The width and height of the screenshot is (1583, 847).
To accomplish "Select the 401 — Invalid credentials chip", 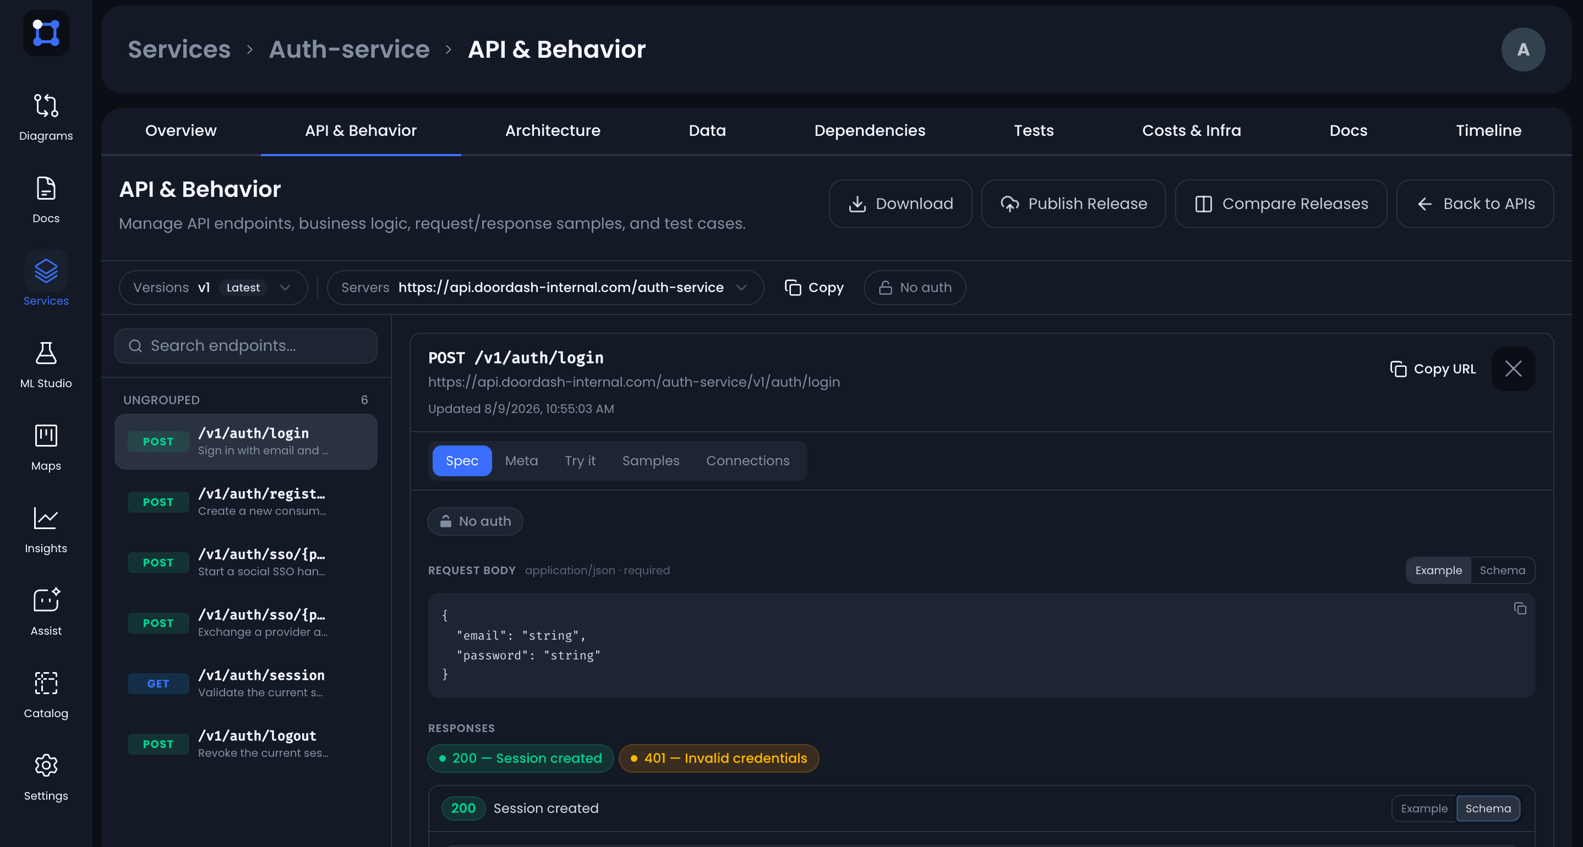I will (718, 758).
